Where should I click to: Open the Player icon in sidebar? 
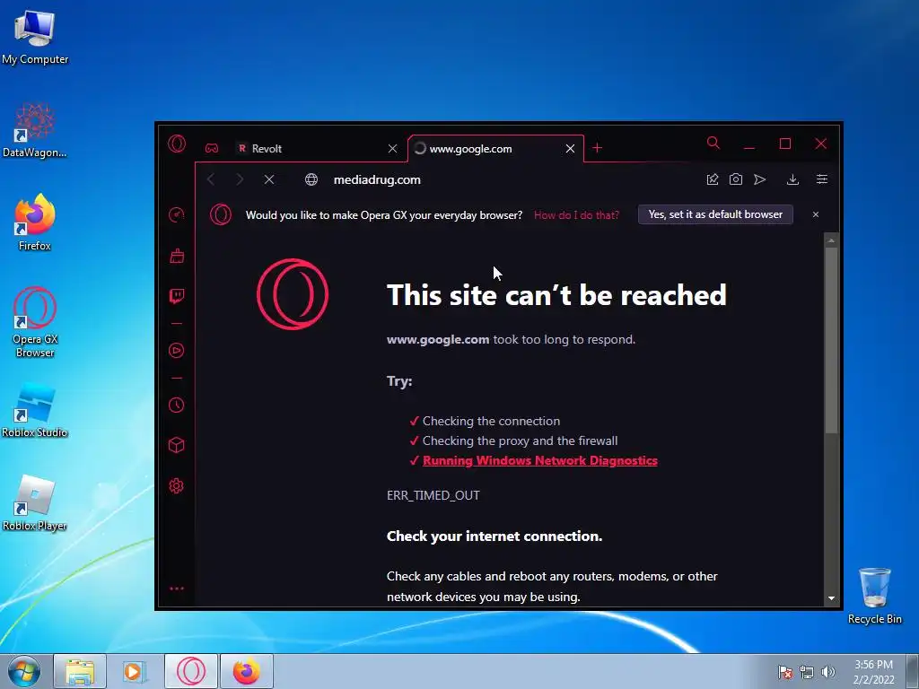[x=177, y=351]
